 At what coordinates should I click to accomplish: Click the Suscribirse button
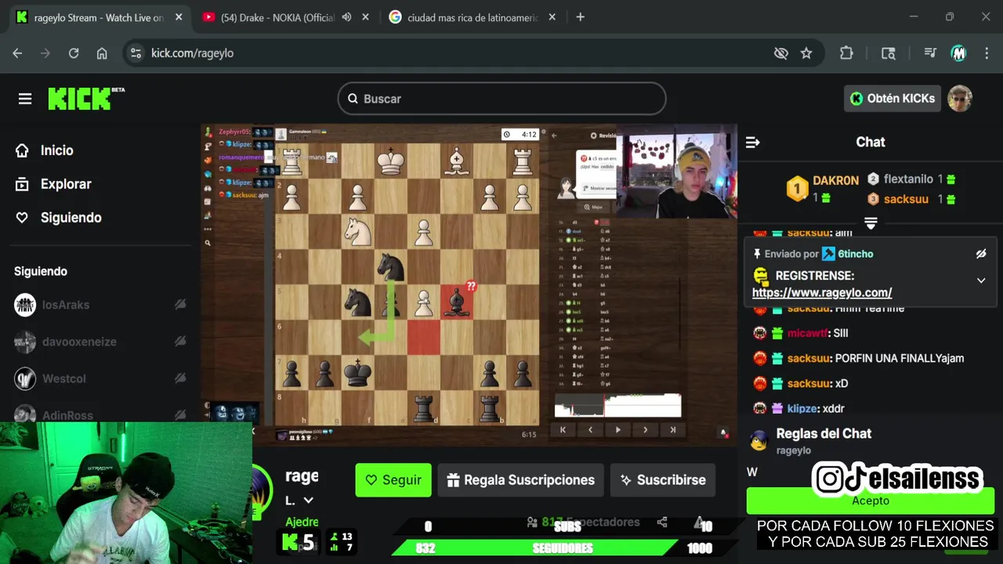tap(663, 480)
